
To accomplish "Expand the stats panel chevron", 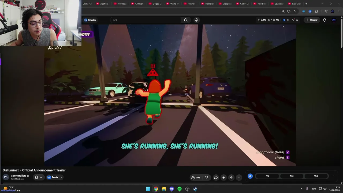I will click(x=333, y=176).
